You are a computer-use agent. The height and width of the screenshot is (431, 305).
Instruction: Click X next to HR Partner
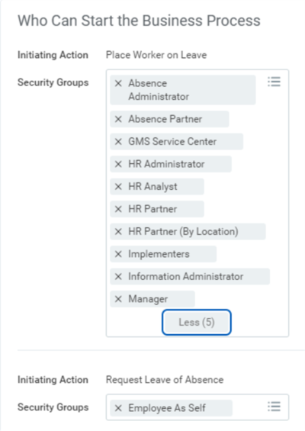(118, 209)
